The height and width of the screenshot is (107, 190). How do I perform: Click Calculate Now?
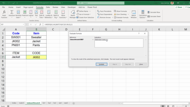point(154,12)
